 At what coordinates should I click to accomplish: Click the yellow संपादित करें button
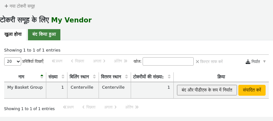[x=252, y=90]
